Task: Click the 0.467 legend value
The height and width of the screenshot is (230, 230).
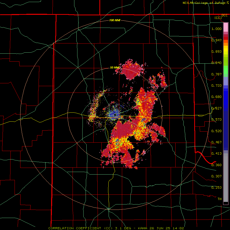Action: click(x=216, y=142)
